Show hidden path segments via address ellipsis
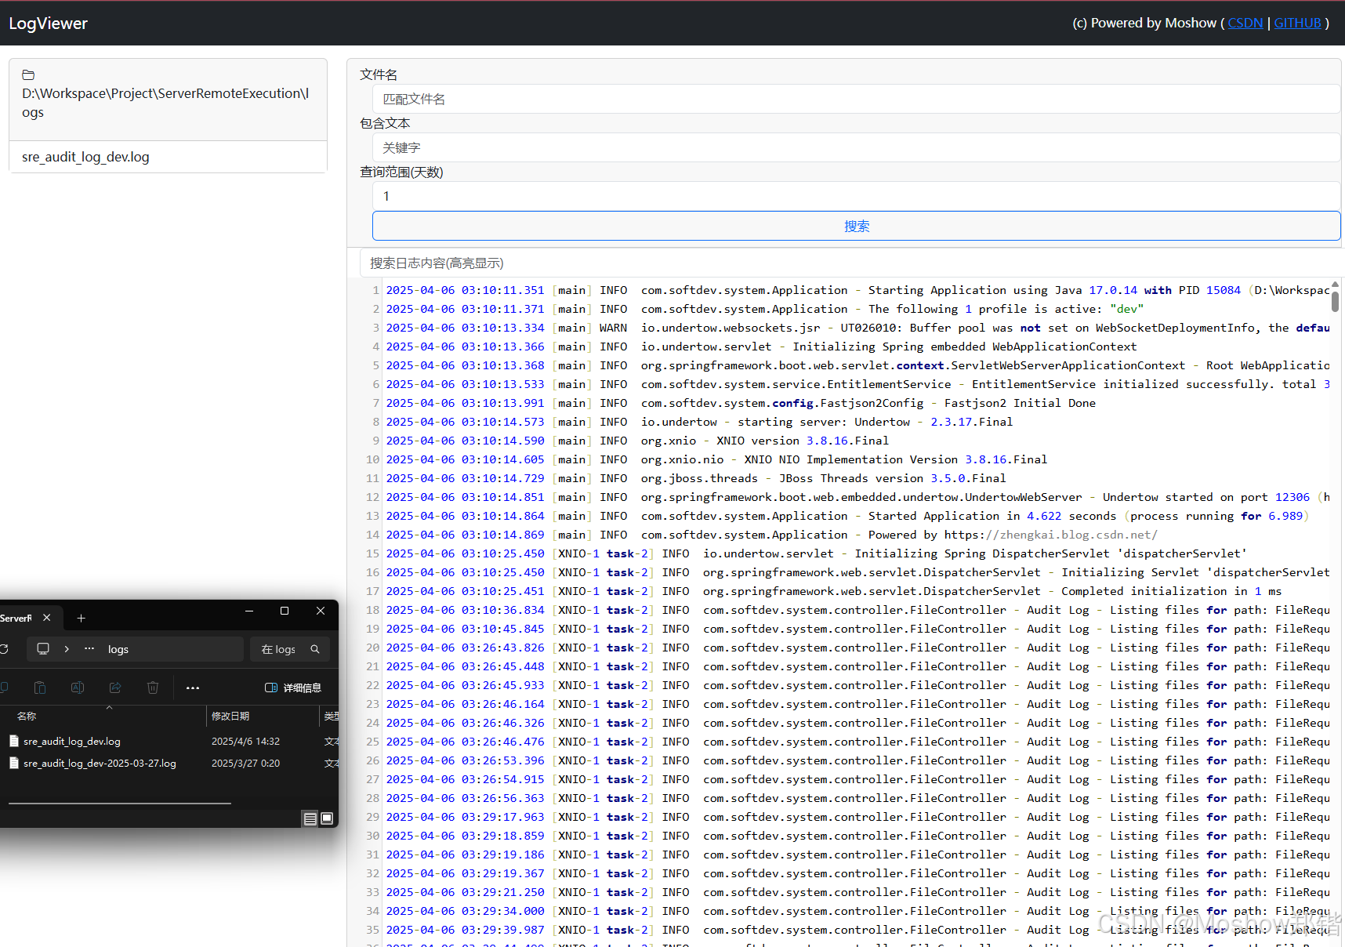This screenshot has height=947, width=1345. point(89,649)
